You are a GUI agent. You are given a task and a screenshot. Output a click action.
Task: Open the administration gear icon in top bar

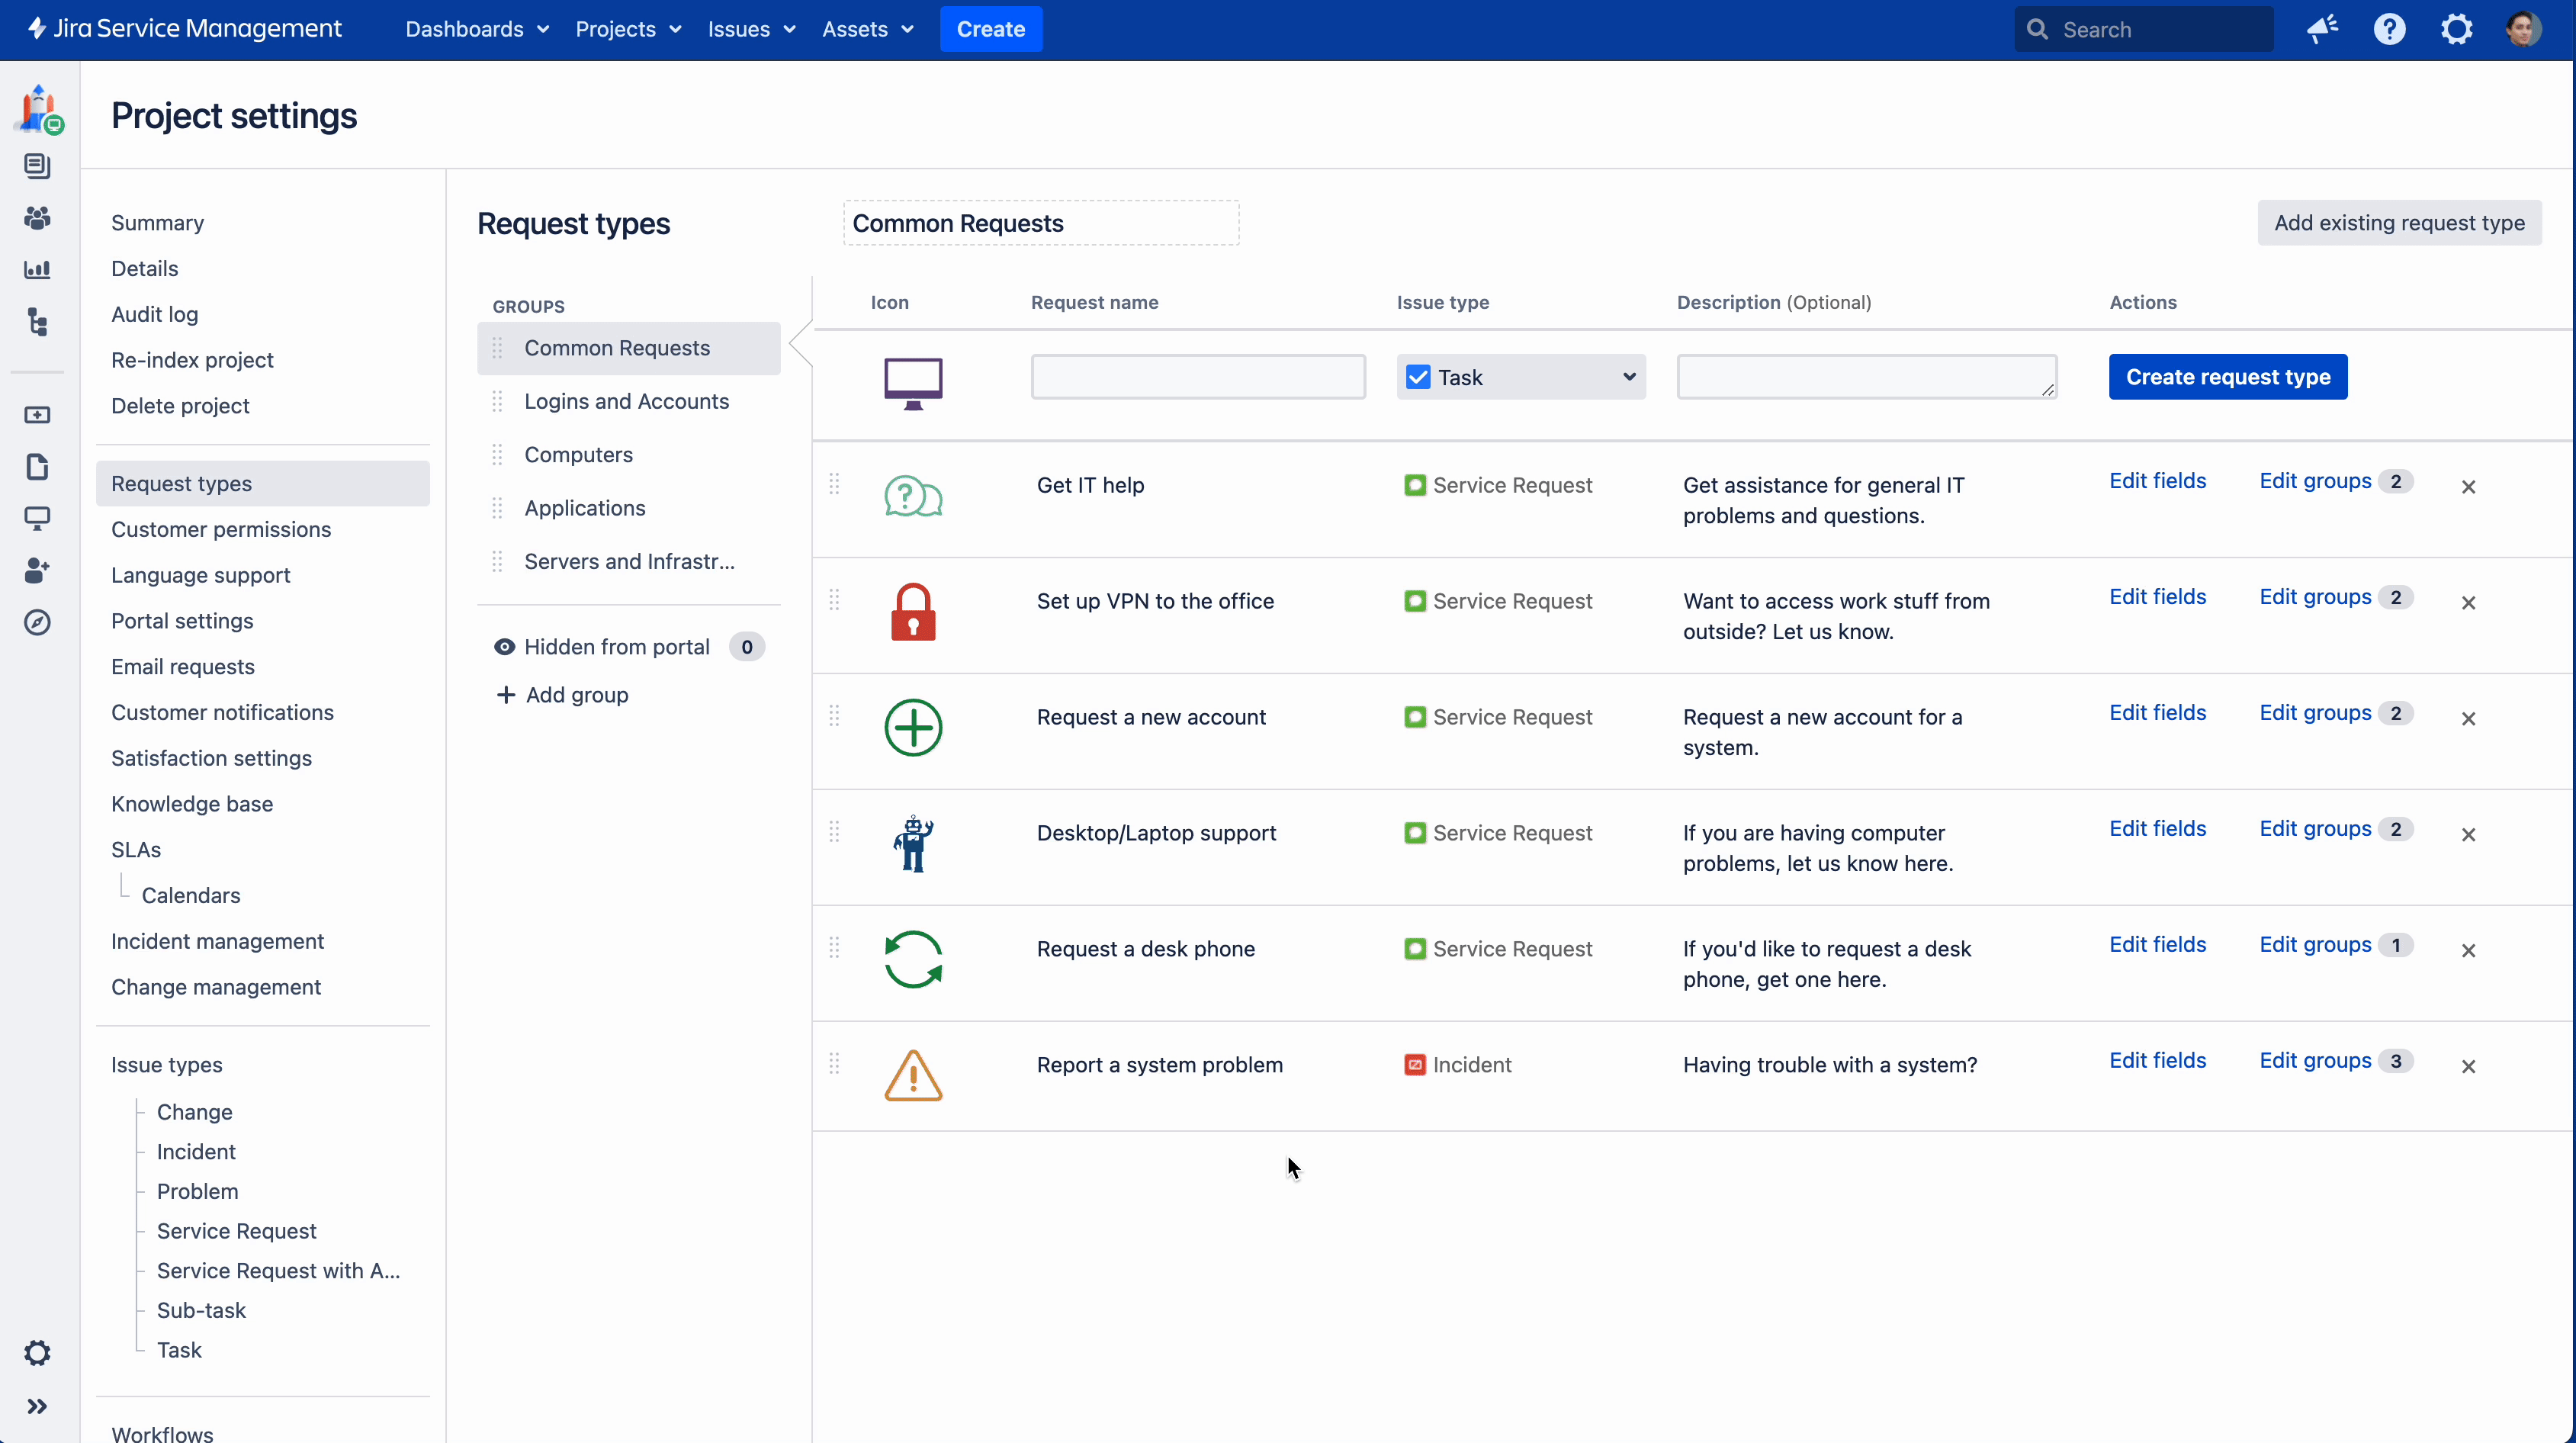(x=2456, y=29)
